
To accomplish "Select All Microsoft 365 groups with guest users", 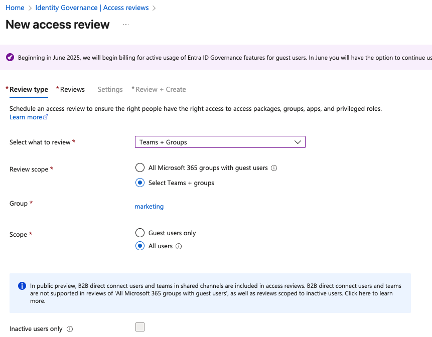I will click(x=140, y=167).
